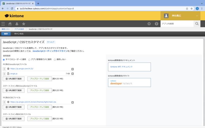The image size is (205, 128).
Task: Open Chrome tab search chevron
Action: point(202,4)
